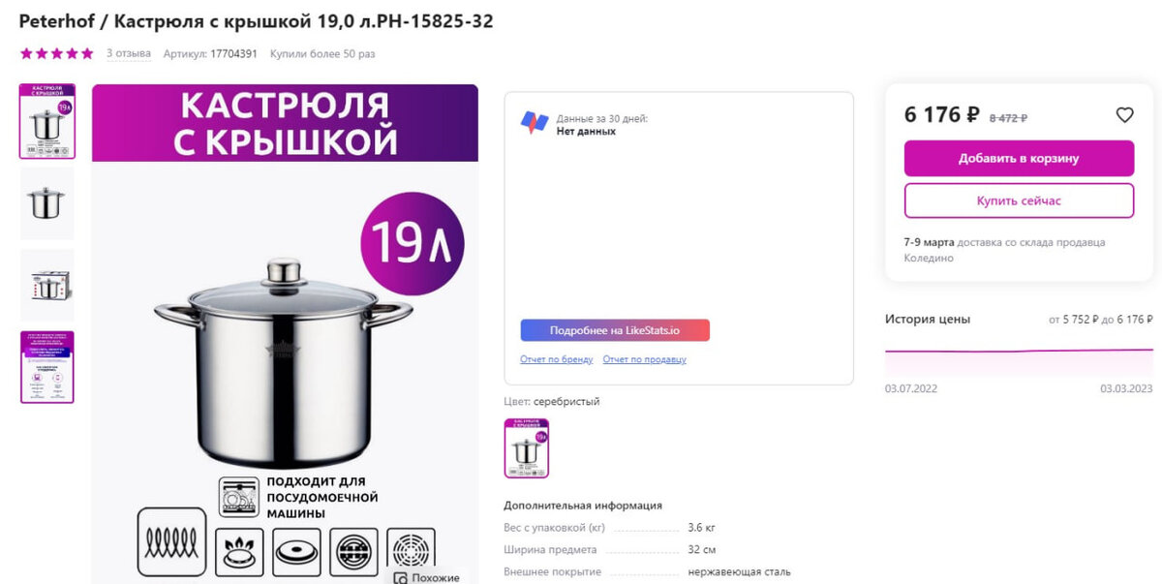
Task: Open similar items via Похожие icon
Action: click(x=427, y=577)
